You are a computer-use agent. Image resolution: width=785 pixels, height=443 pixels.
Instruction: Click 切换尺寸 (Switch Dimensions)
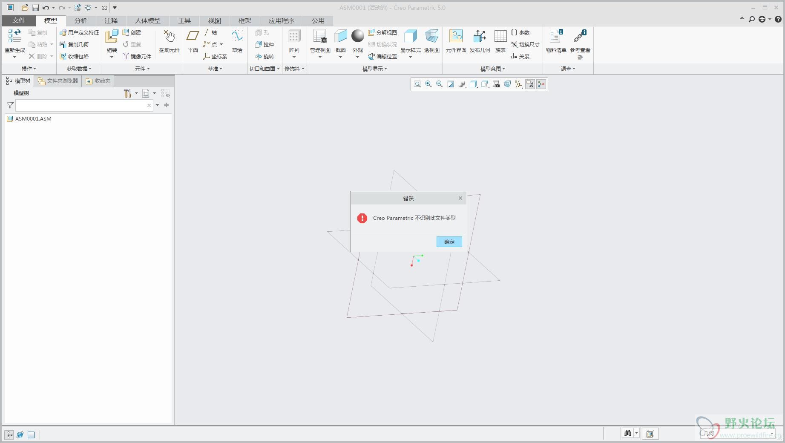(525, 44)
